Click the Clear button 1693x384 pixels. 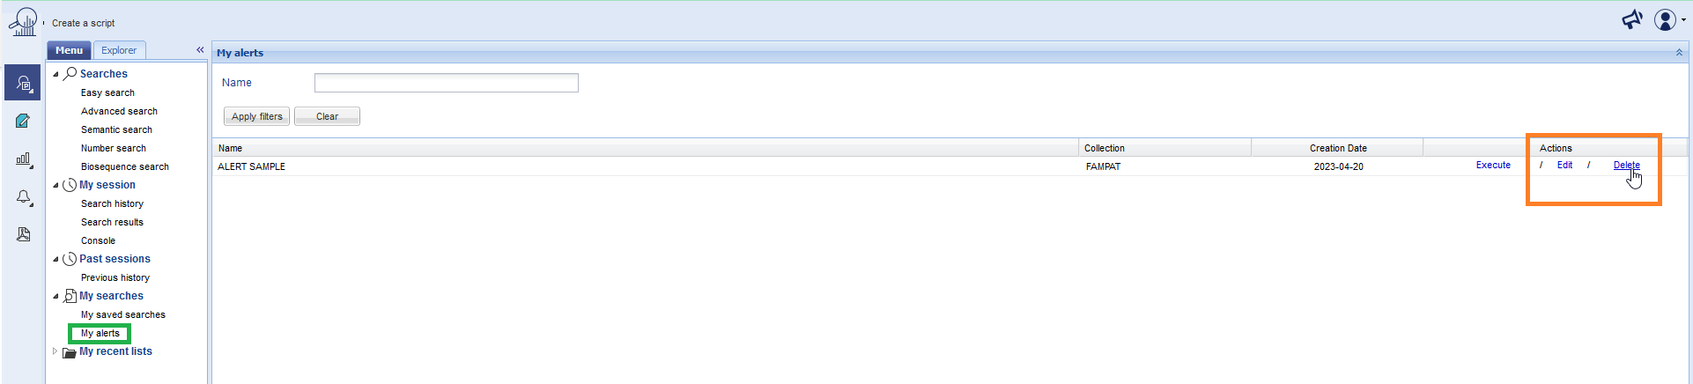point(327,116)
